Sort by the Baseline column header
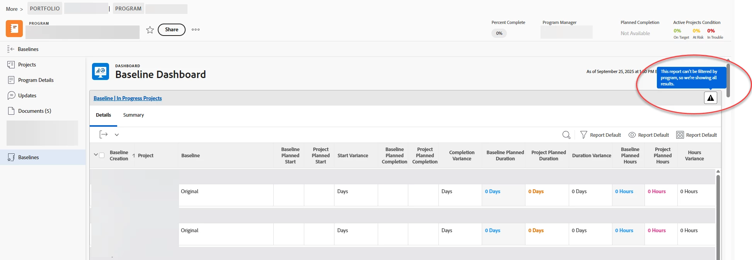Image resolution: width=752 pixels, height=260 pixels. click(191, 155)
